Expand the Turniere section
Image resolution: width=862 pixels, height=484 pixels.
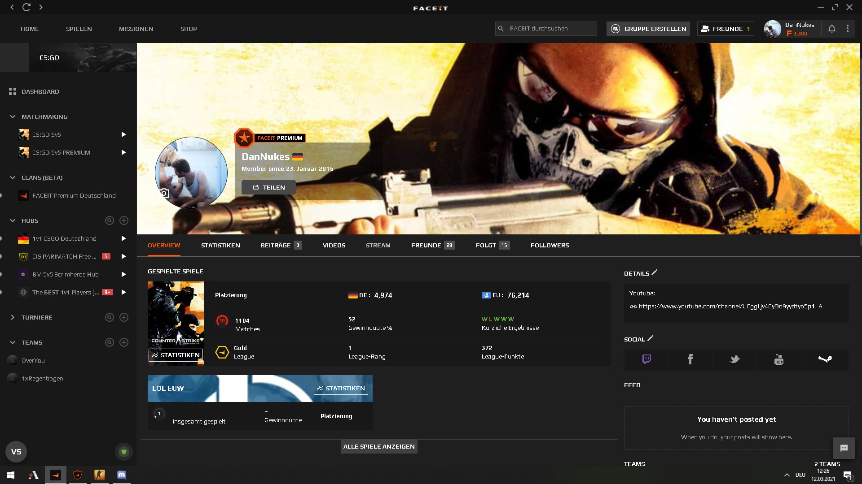[13, 317]
